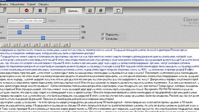199x112 pixels.
Task: Click the pitch slider handle at value 100
Action: tap(19, 32)
